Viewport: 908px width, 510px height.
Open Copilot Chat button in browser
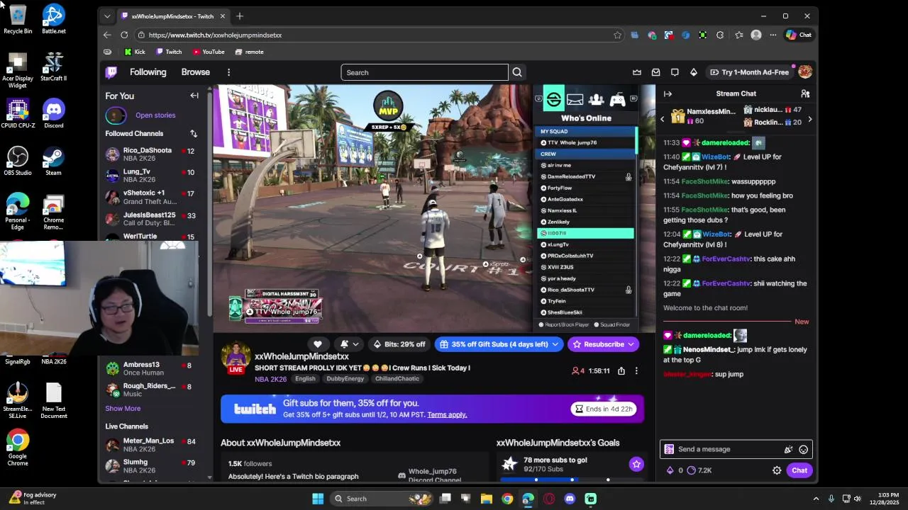coord(799,35)
